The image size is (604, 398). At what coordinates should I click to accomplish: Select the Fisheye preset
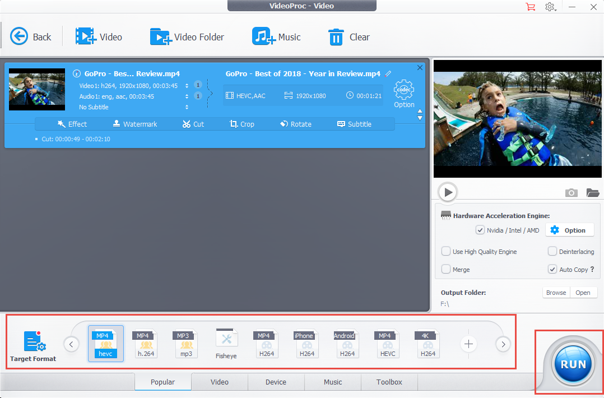click(x=226, y=344)
